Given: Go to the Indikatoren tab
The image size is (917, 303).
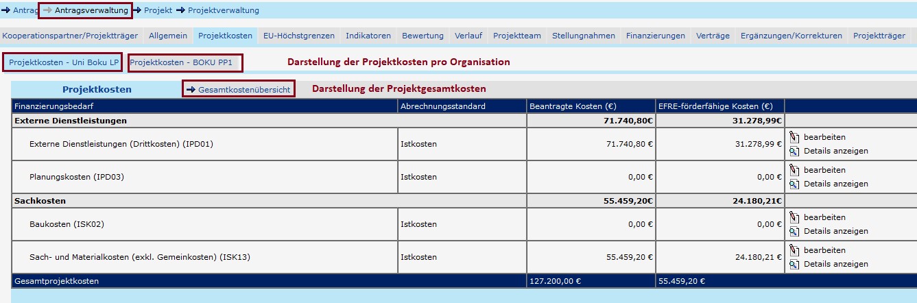Looking at the screenshot, I should pos(368,36).
